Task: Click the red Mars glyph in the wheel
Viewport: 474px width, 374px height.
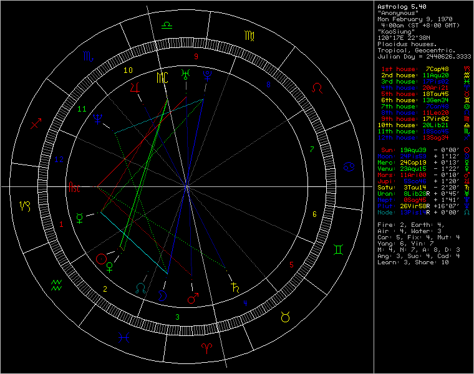Action: pyautogui.click(x=193, y=298)
